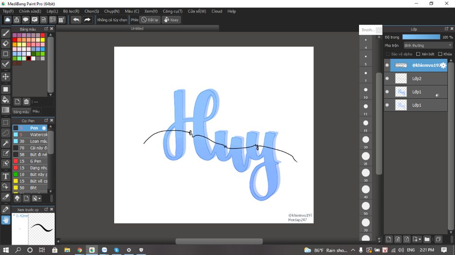Screen dimensions: 455x255
Task: Create a new layer with page icon
Action: 388,239
